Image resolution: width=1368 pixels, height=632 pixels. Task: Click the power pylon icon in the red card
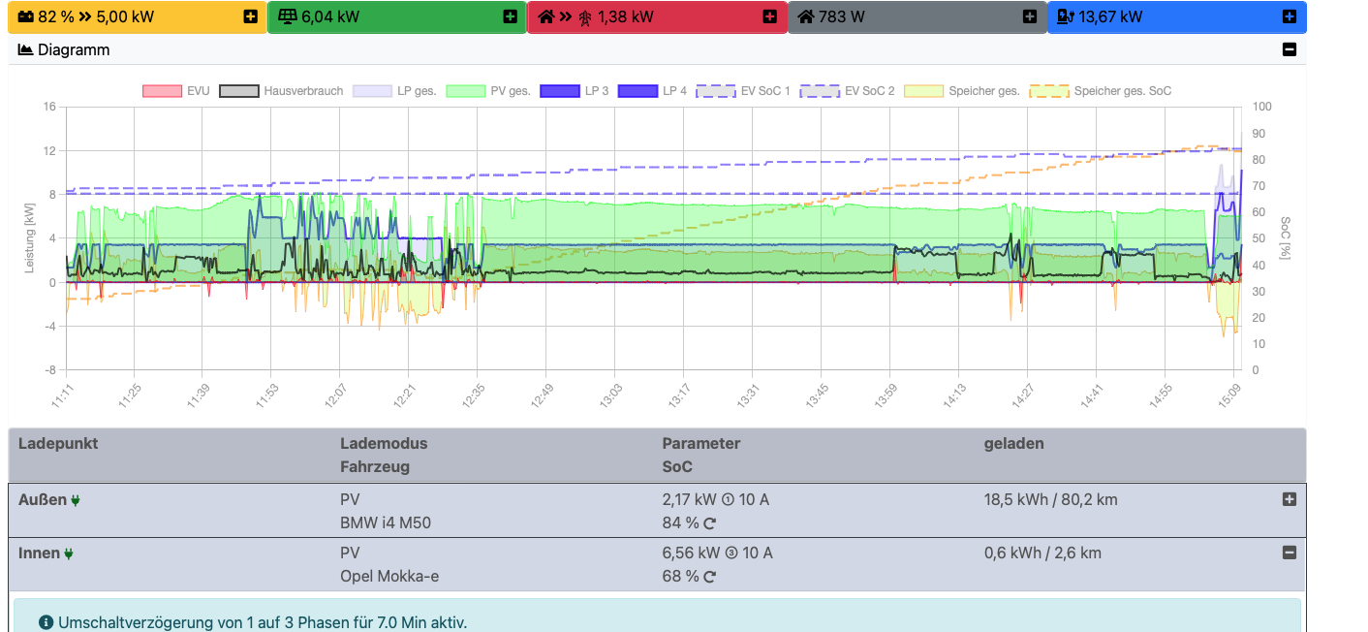click(585, 17)
